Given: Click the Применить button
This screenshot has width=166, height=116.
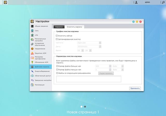Looking at the screenshot, I should 135,88.
